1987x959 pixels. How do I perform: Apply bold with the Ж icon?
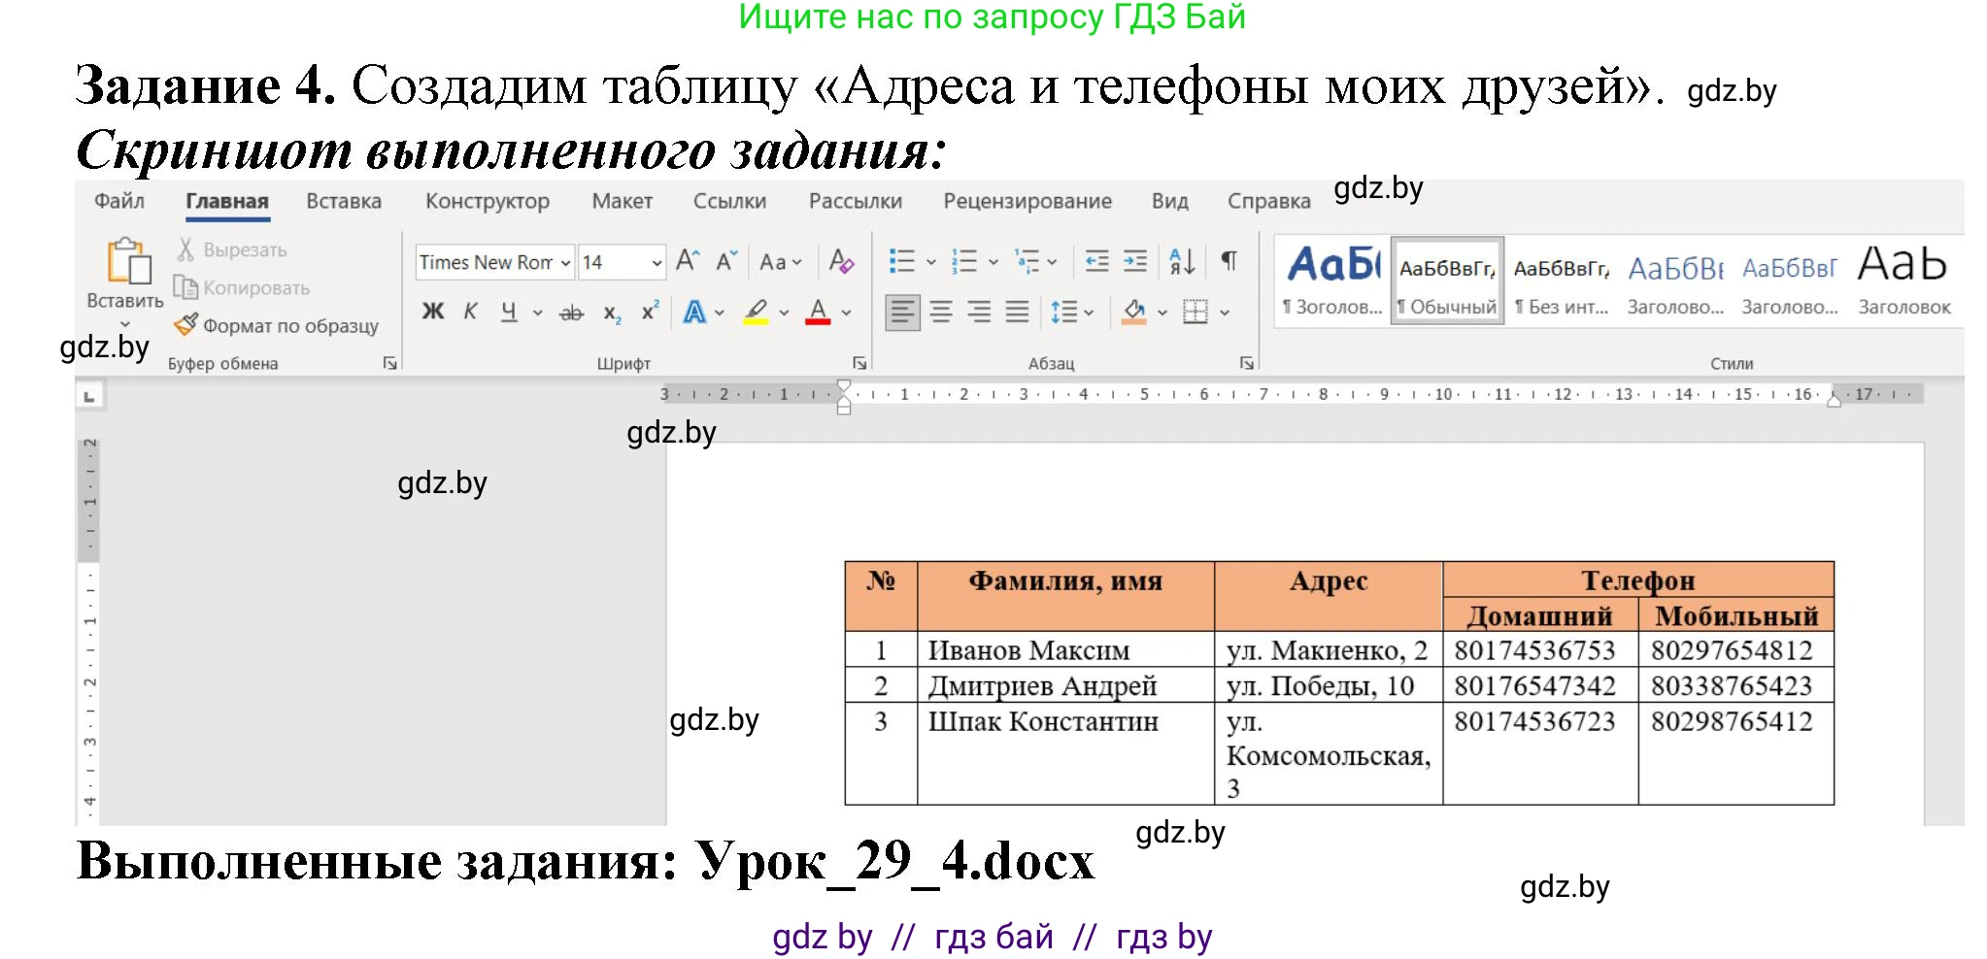433,313
